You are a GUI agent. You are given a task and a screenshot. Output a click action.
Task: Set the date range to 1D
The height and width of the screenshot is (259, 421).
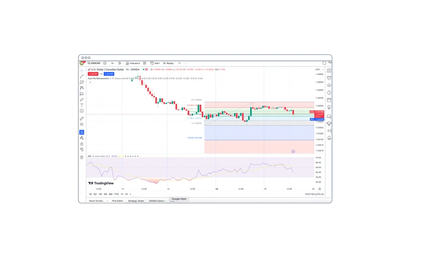(90, 194)
